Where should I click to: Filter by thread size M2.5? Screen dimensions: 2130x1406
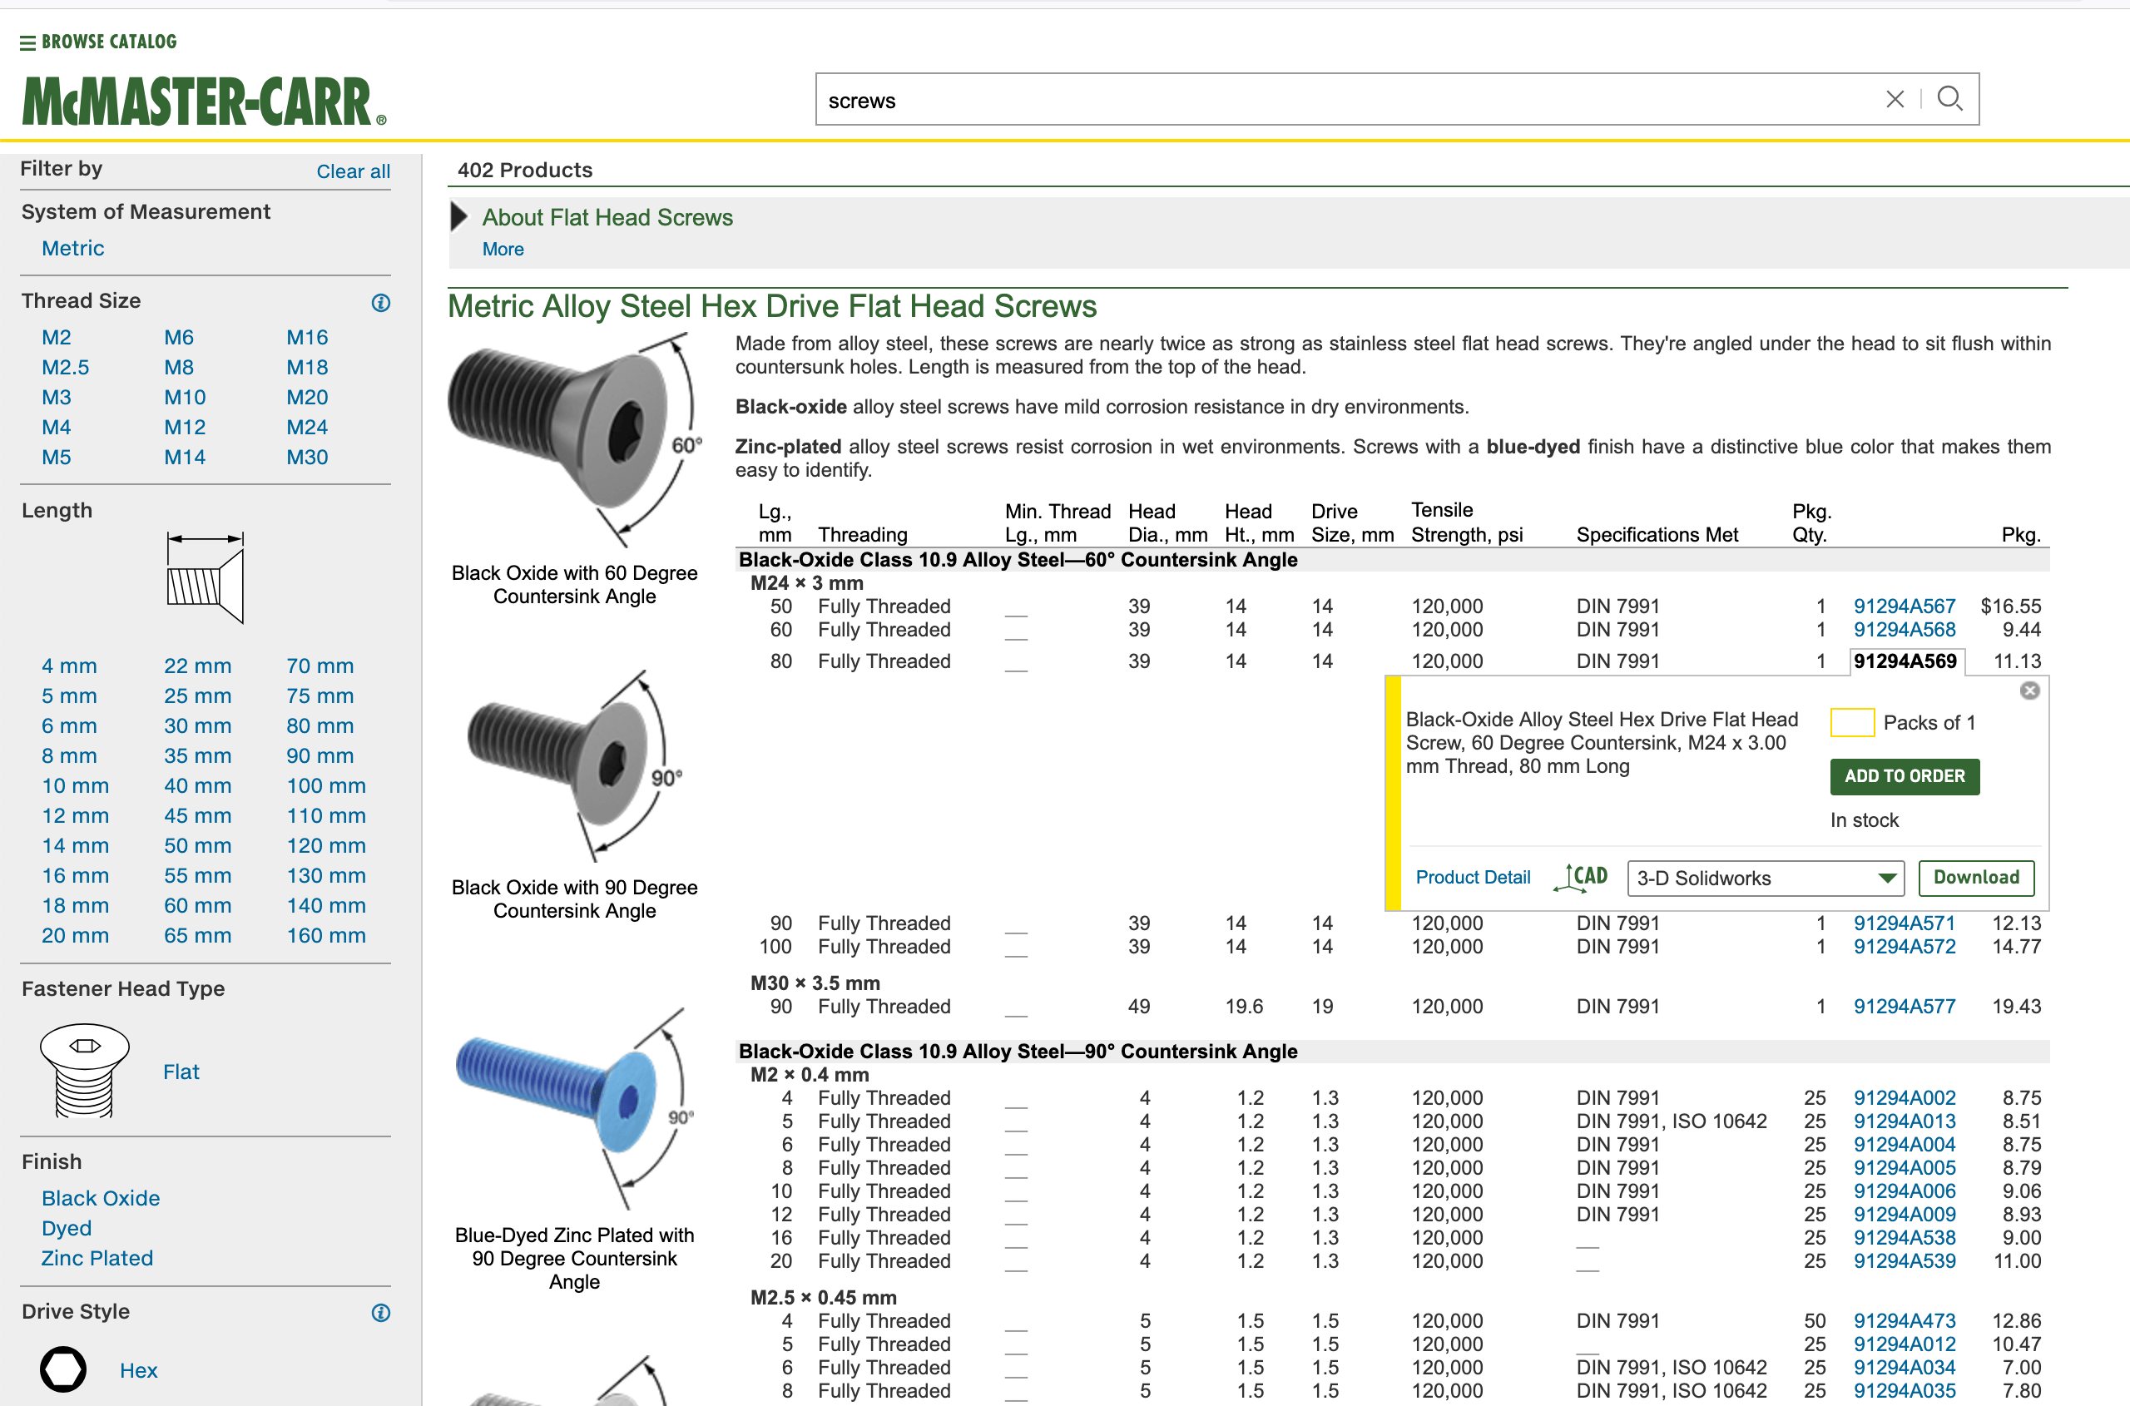click(x=65, y=367)
